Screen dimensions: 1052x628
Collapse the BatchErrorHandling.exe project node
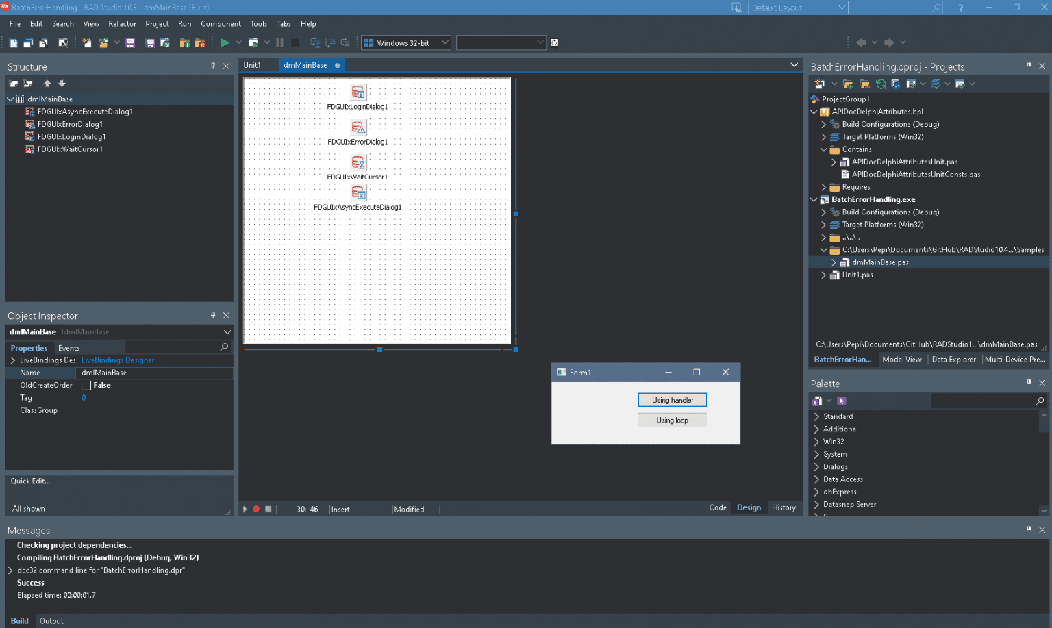pyautogui.click(x=814, y=199)
